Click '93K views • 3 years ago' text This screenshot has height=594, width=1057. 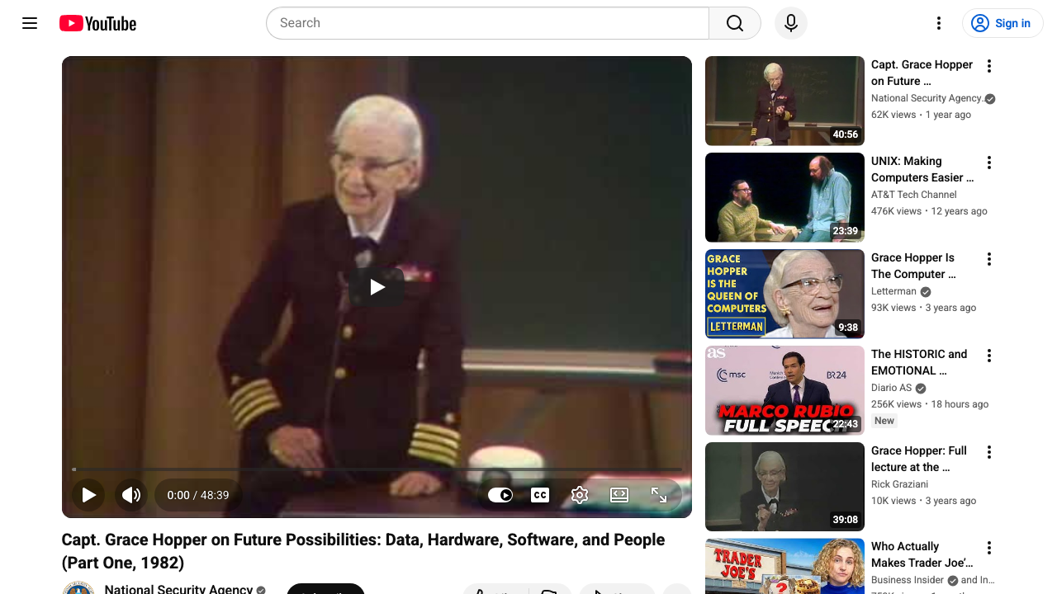[x=923, y=308]
